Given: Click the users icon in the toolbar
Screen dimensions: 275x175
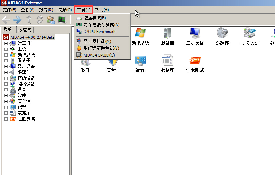Looking at the screenshot, I should (51, 20).
